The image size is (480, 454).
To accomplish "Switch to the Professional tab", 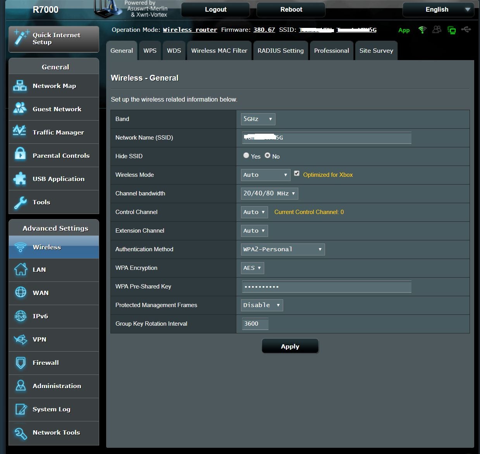I will 331,51.
